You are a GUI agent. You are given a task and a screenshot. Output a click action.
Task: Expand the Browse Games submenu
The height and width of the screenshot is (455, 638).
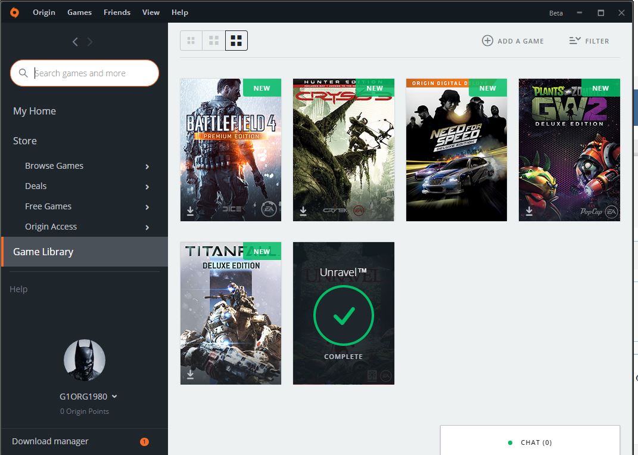pos(147,166)
